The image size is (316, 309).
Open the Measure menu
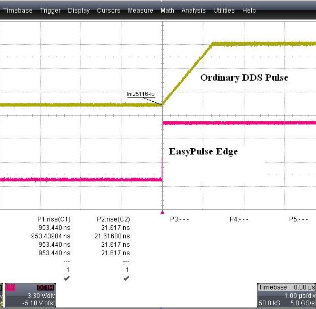click(141, 11)
